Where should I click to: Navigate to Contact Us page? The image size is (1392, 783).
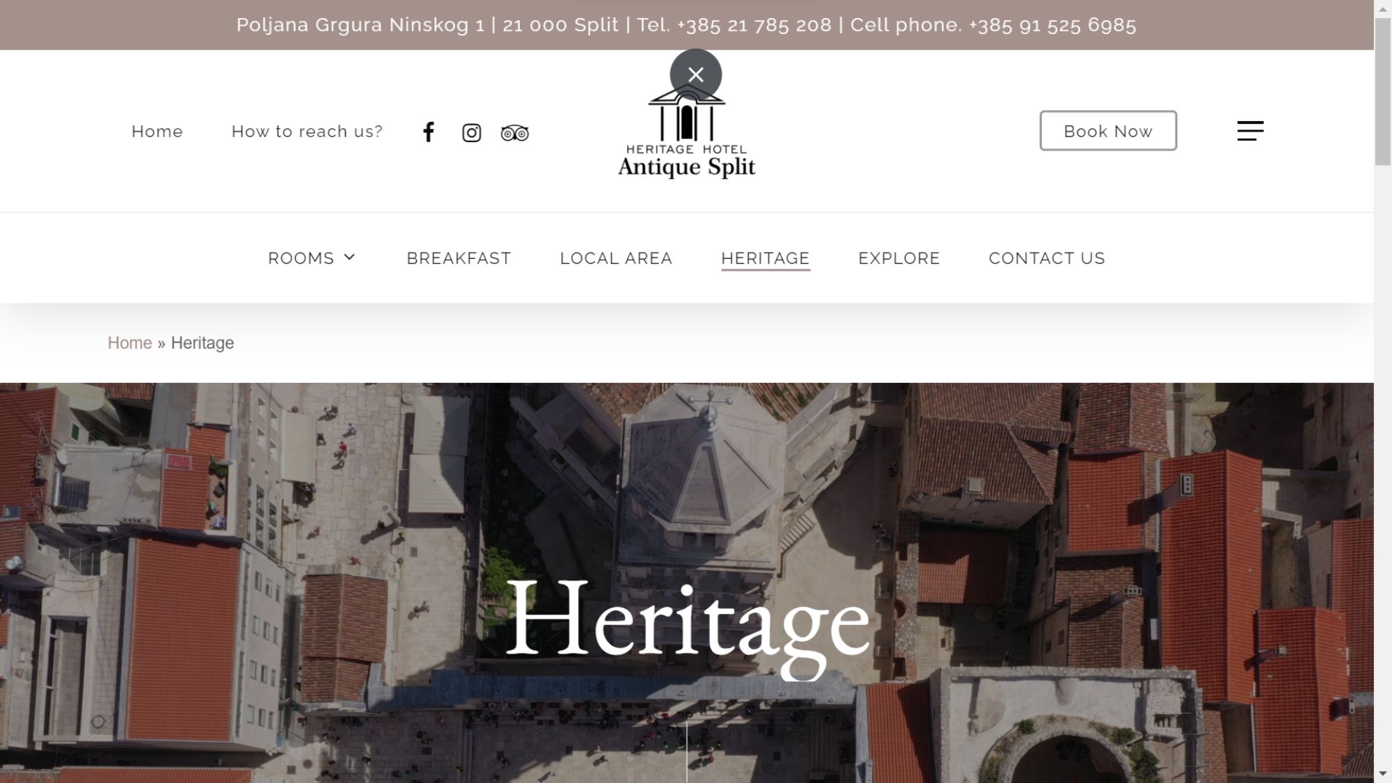tap(1046, 258)
